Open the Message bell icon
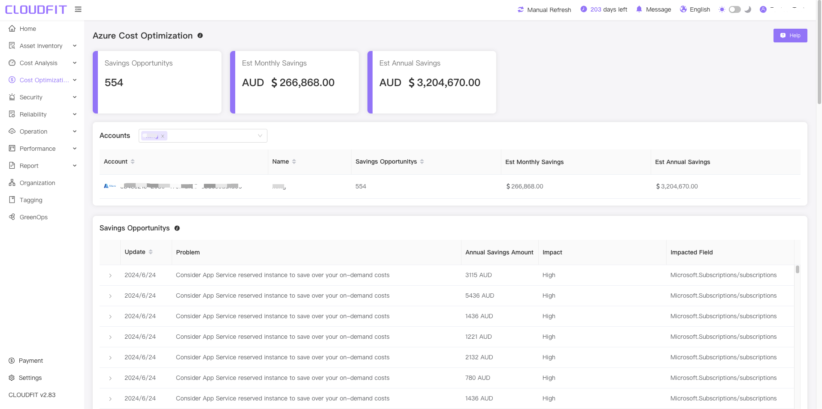Viewport: 822px width, 409px height. click(639, 9)
